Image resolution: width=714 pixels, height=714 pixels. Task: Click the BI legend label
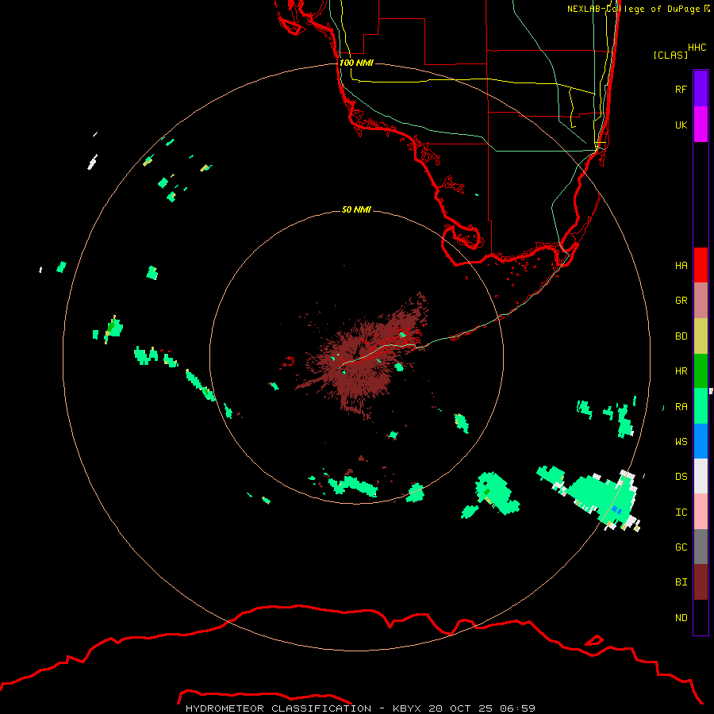pos(681,582)
